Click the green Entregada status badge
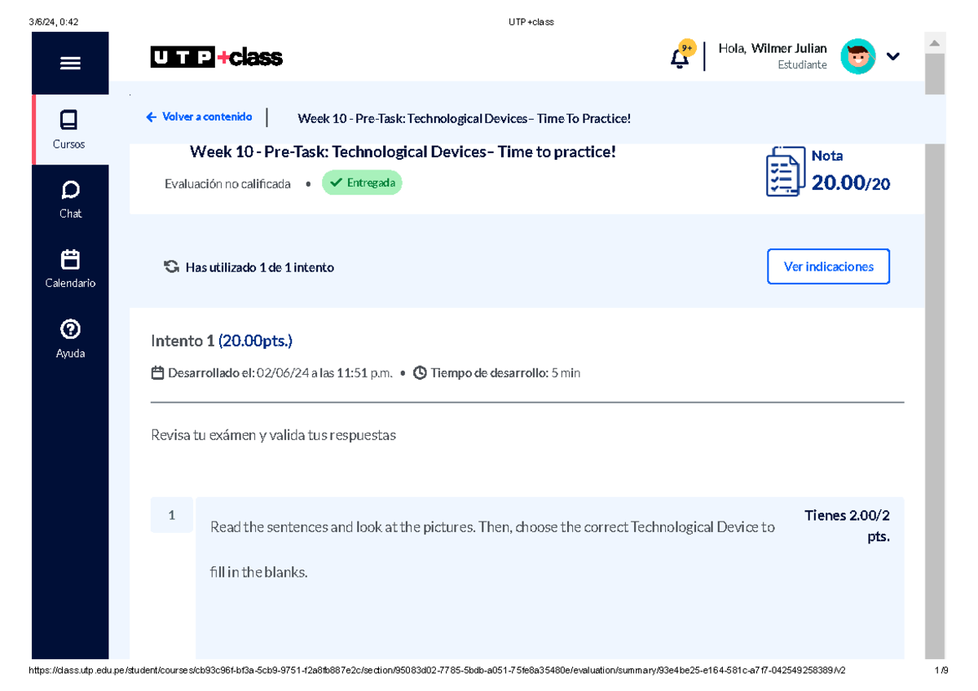978x691 pixels. click(x=362, y=183)
